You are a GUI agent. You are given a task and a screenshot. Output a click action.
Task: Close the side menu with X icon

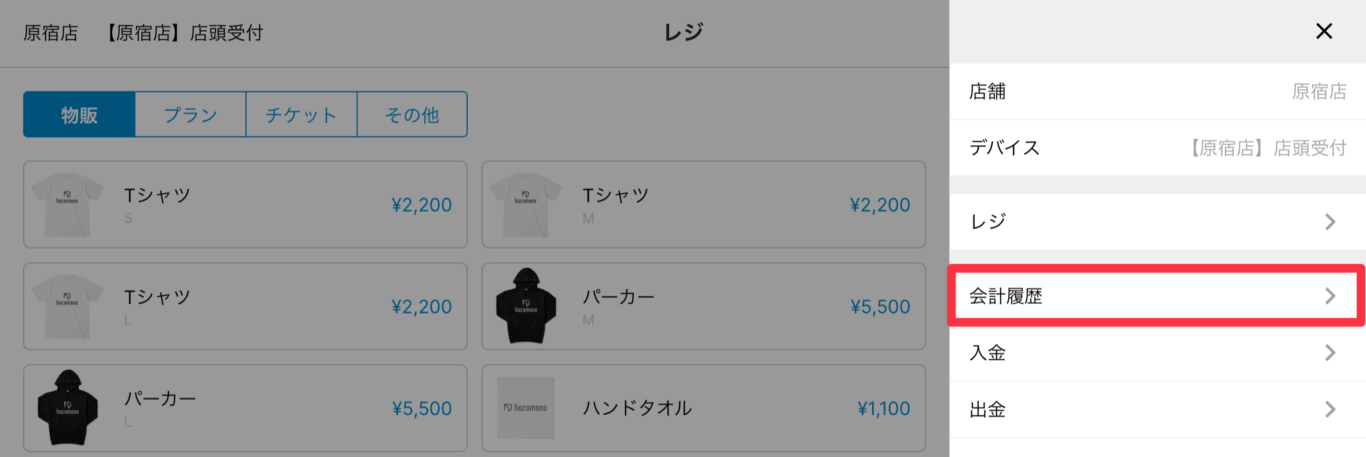pyautogui.click(x=1324, y=31)
